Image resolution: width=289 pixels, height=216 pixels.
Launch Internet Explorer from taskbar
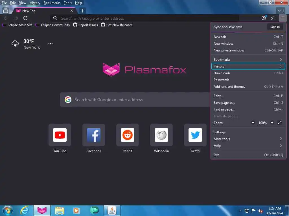(25, 210)
